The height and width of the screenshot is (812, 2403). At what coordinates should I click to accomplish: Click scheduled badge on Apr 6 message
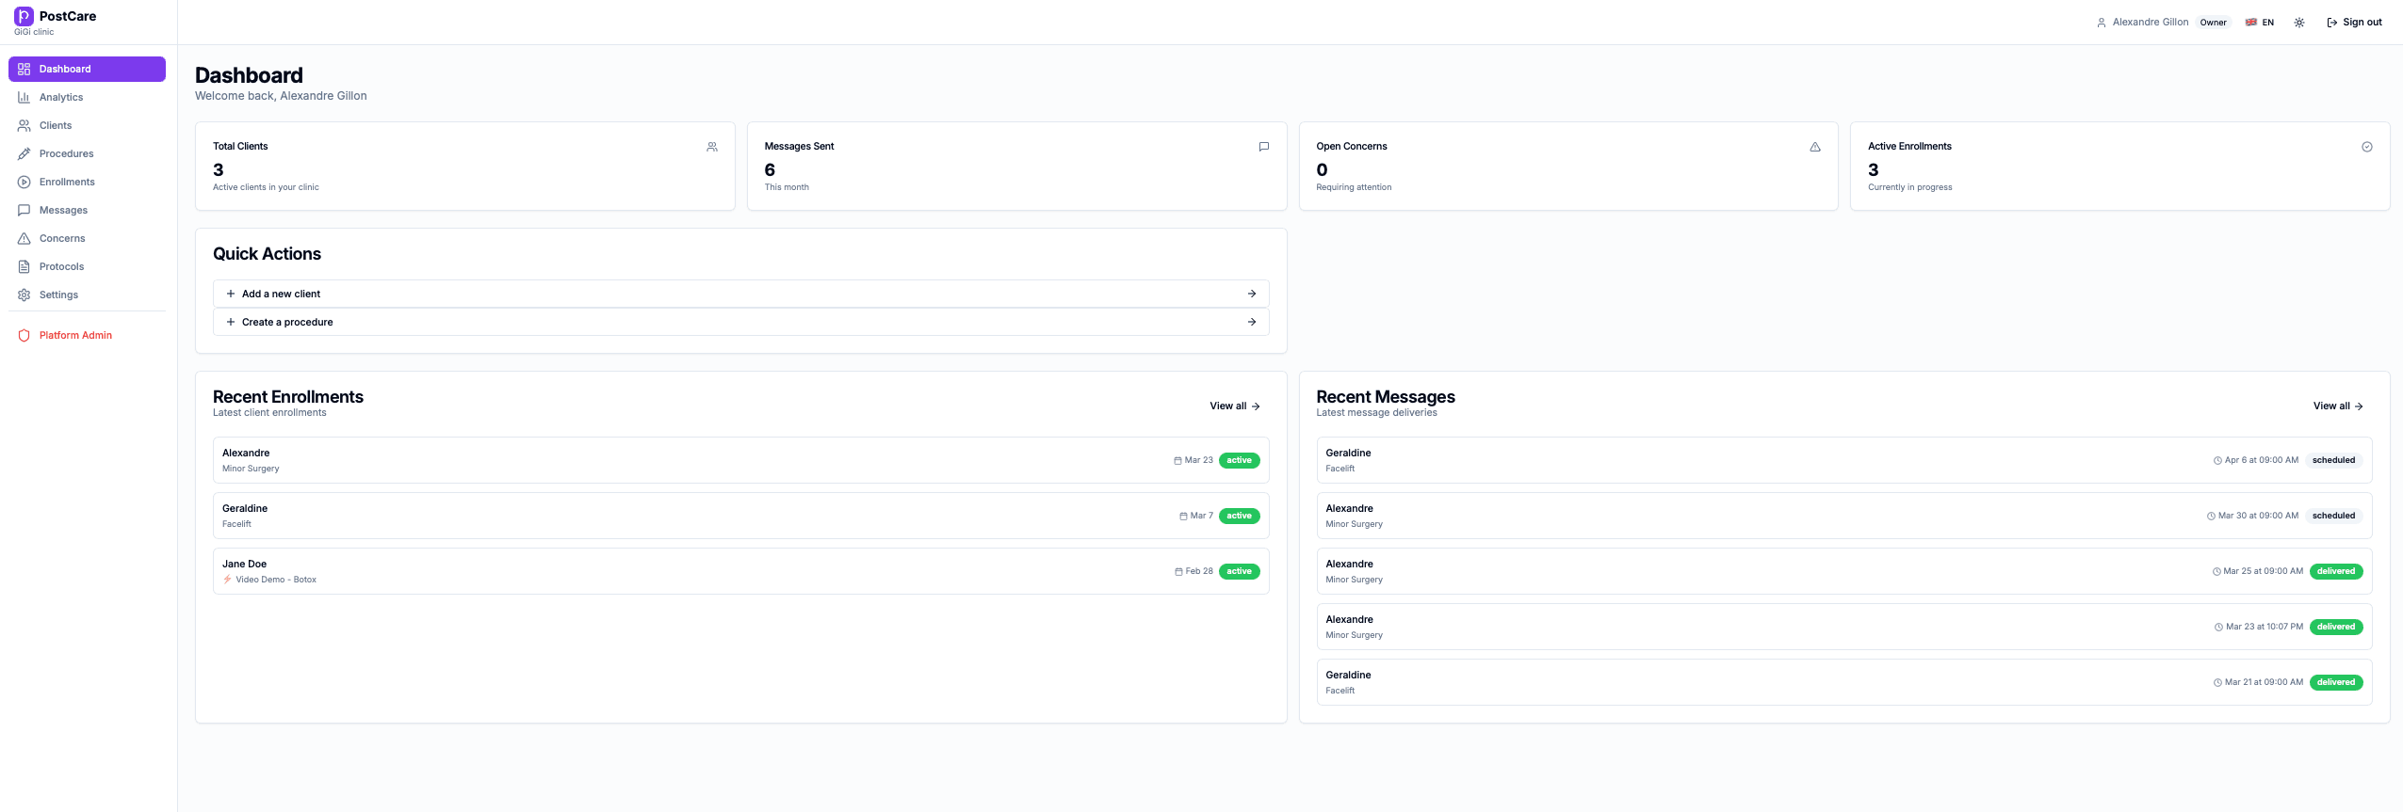[2333, 460]
